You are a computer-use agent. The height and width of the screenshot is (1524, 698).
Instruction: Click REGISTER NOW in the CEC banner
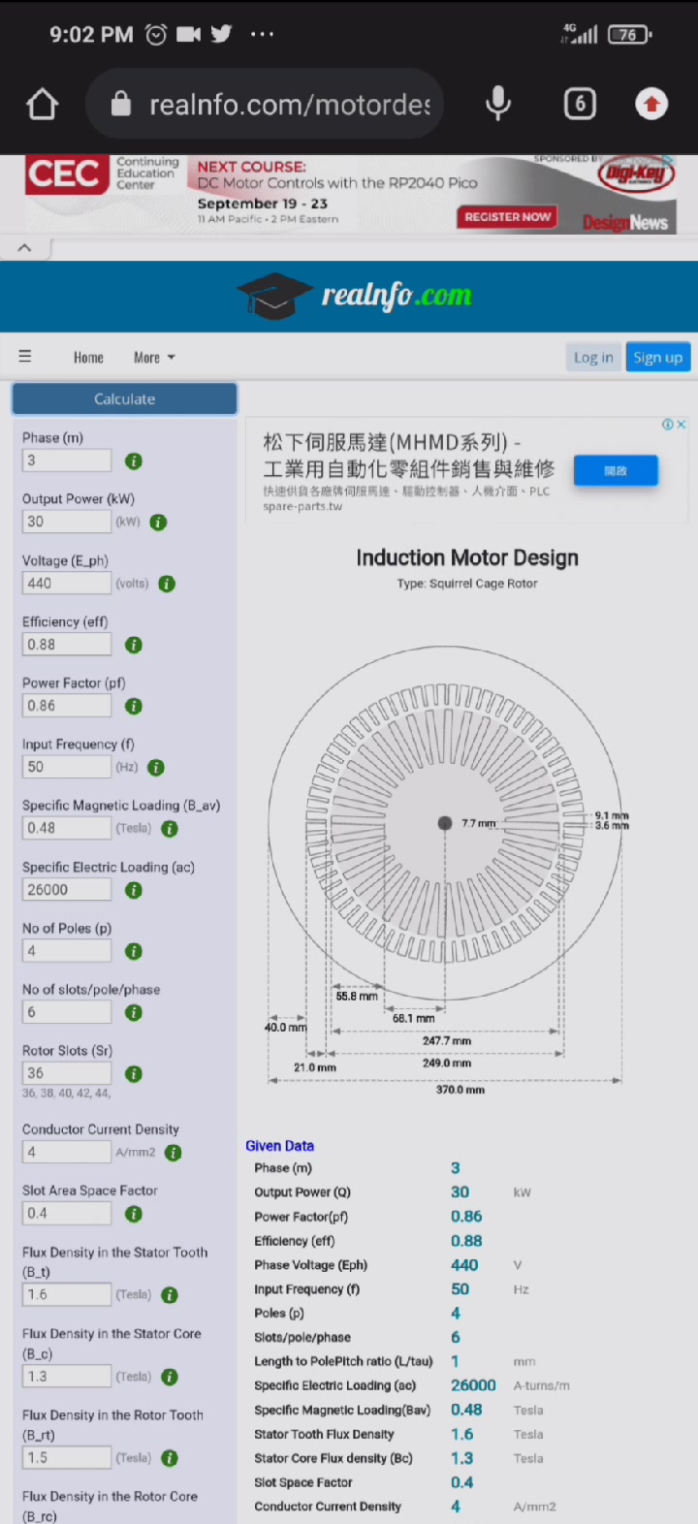[507, 217]
